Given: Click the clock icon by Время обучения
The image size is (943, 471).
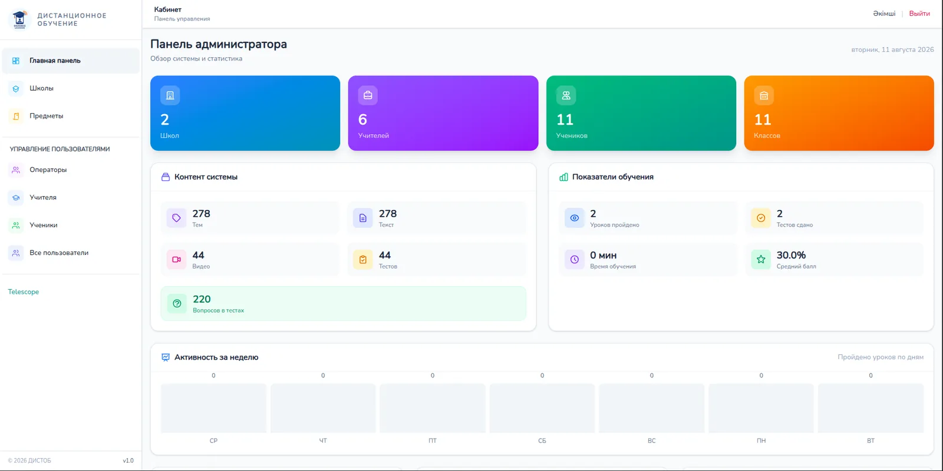Looking at the screenshot, I should [x=574, y=259].
